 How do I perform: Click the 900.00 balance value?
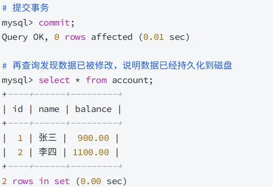coord(93,138)
